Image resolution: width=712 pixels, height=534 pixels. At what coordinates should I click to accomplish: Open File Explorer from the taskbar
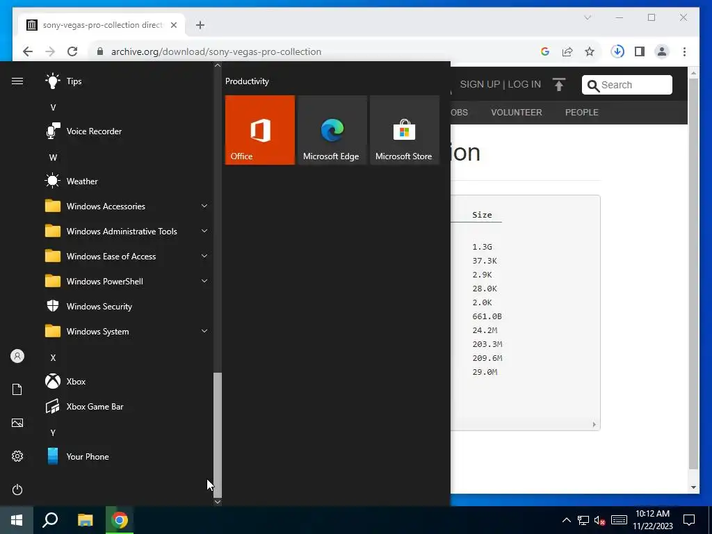coord(85,520)
